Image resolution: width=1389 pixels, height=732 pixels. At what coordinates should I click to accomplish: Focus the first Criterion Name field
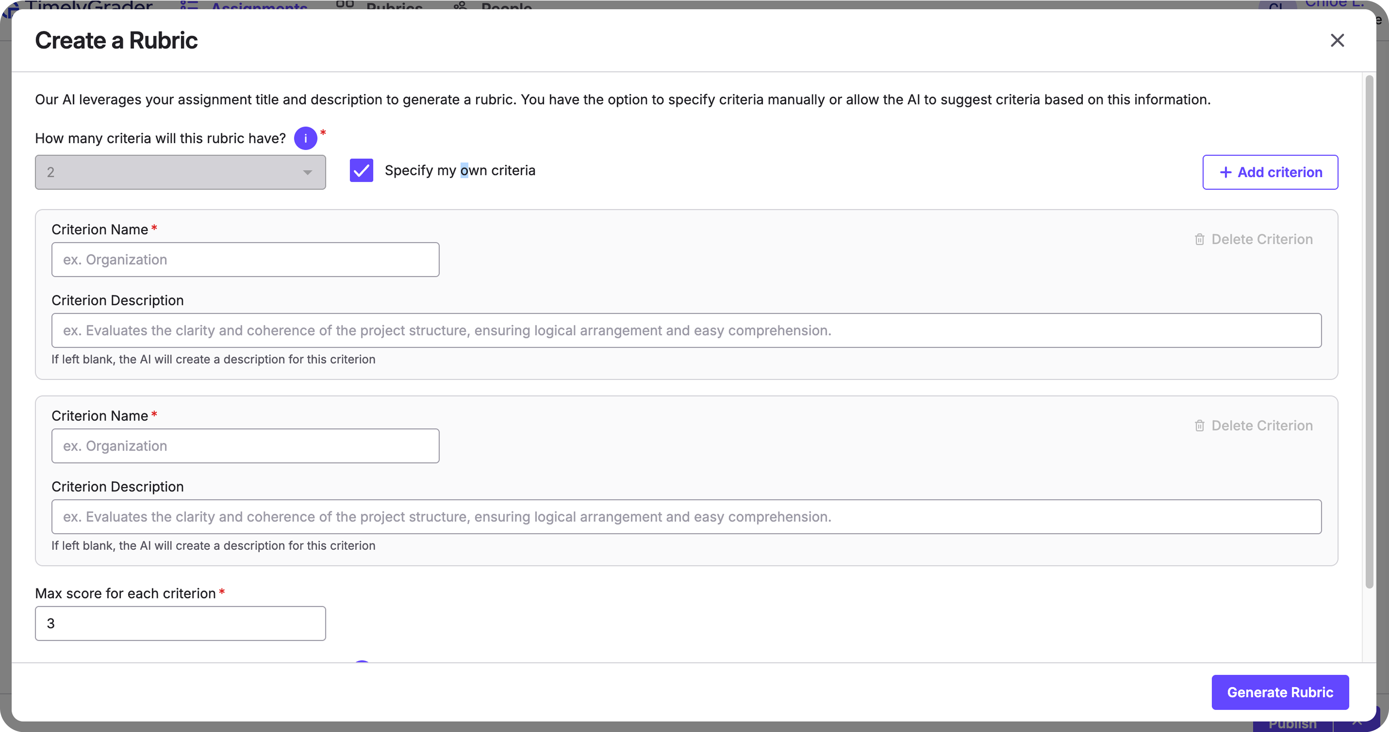[x=245, y=260]
